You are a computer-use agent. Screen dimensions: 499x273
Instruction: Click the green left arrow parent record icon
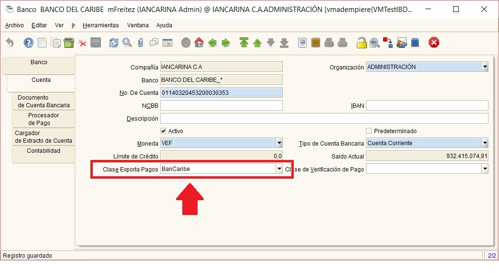(x=212, y=42)
